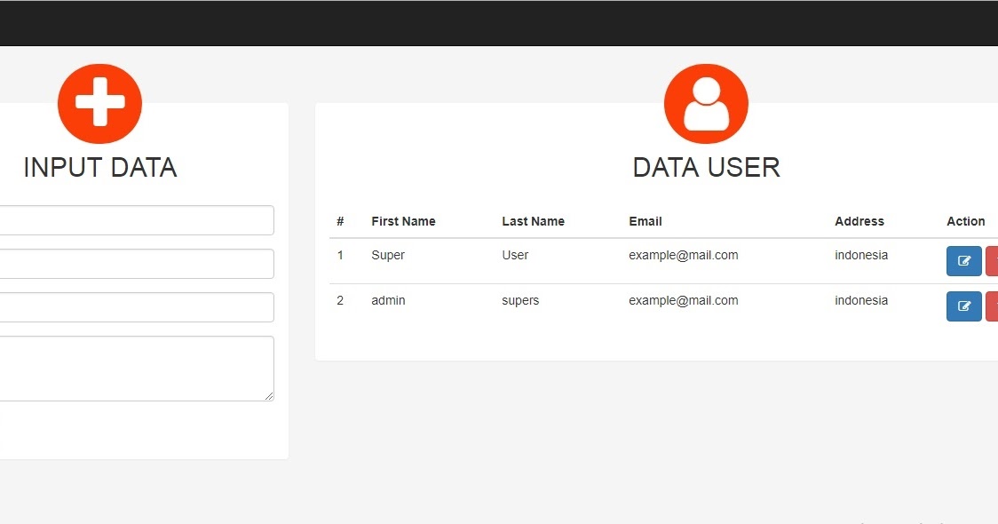Click the Address column header
This screenshot has width=998, height=524.
pos(859,221)
